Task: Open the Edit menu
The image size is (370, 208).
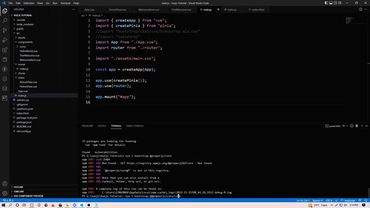Action: click(18, 3)
